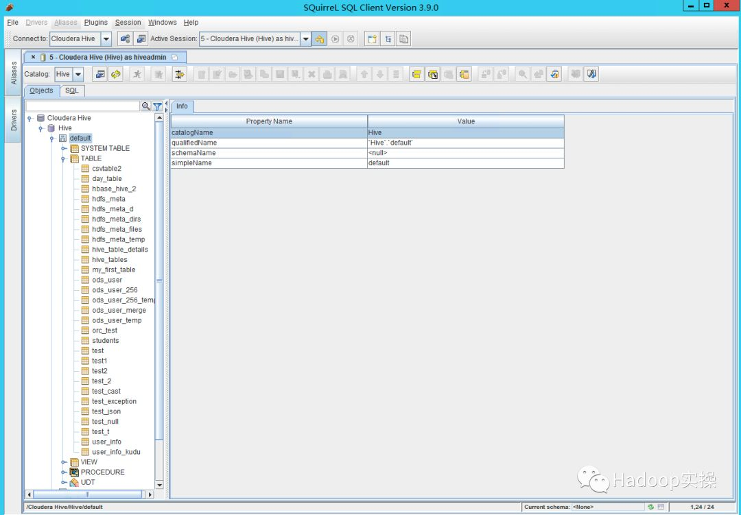Click the magnifier search icon above object tree
741x515 pixels.
pyautogui.click(x=146, y=106)
